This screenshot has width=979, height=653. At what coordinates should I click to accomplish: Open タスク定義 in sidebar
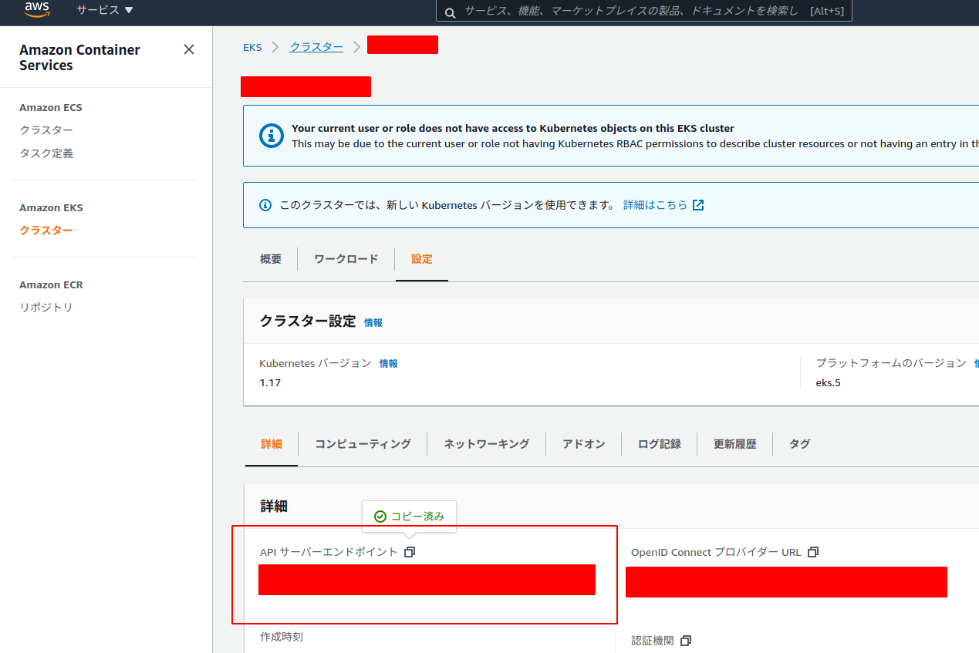(46, 153)
